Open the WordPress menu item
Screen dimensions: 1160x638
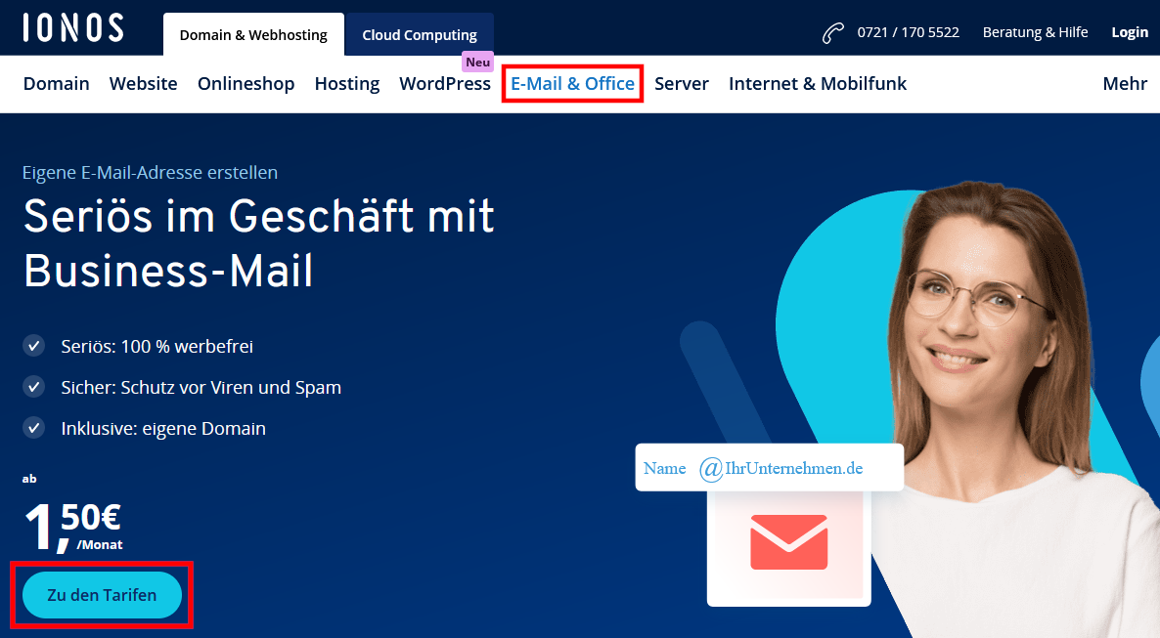(x=445, y=84)
